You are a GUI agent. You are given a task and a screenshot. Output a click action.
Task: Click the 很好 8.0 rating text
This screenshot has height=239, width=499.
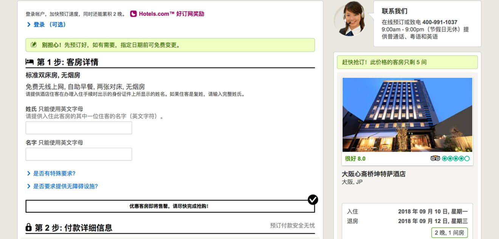355,158
